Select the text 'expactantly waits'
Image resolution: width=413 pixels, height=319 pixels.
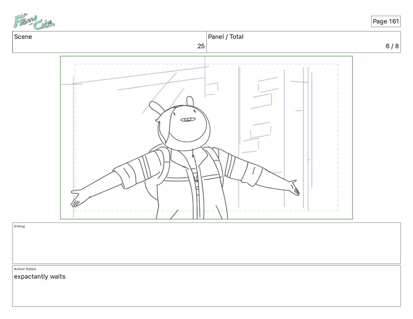tap(40, 277)
